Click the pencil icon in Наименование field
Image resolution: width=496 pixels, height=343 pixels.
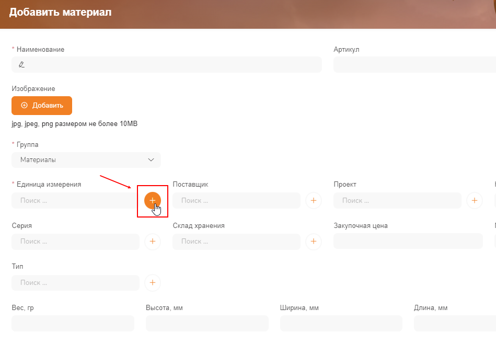click(21, 64)
